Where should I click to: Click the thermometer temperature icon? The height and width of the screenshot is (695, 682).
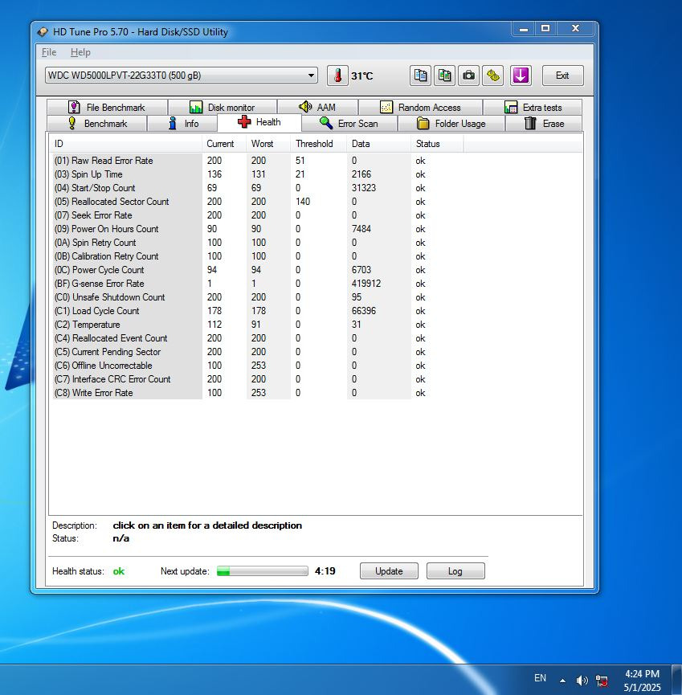coord(337,76)
